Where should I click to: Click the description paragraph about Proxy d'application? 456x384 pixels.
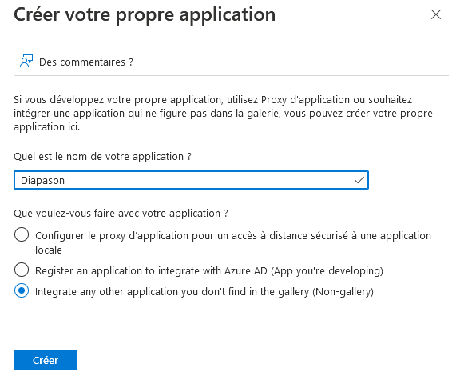point(223,114)
